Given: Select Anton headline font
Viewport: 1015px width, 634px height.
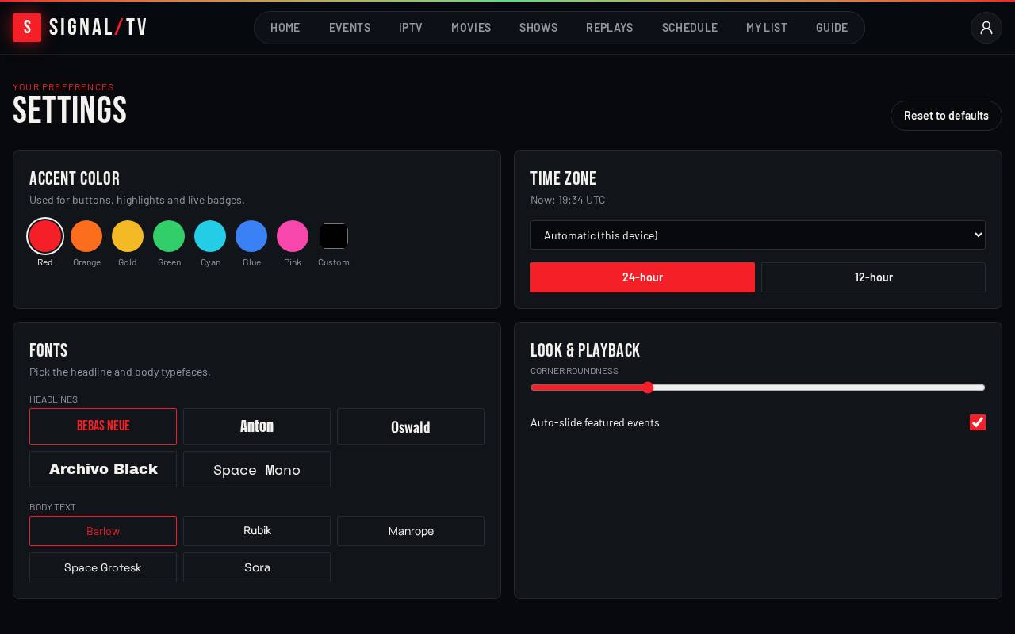Looking at the screenshot, I should [x=257, y=426].
